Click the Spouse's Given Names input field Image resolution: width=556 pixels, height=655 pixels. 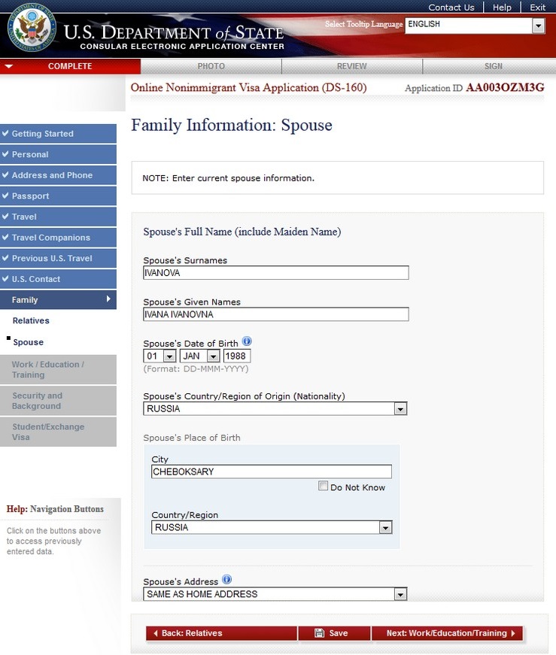coord(276,314)
